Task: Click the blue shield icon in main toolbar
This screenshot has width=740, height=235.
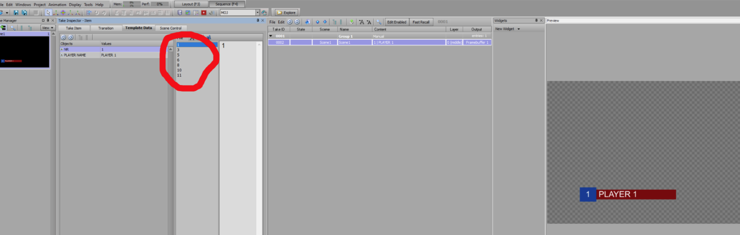Action: tap(180, 13)
